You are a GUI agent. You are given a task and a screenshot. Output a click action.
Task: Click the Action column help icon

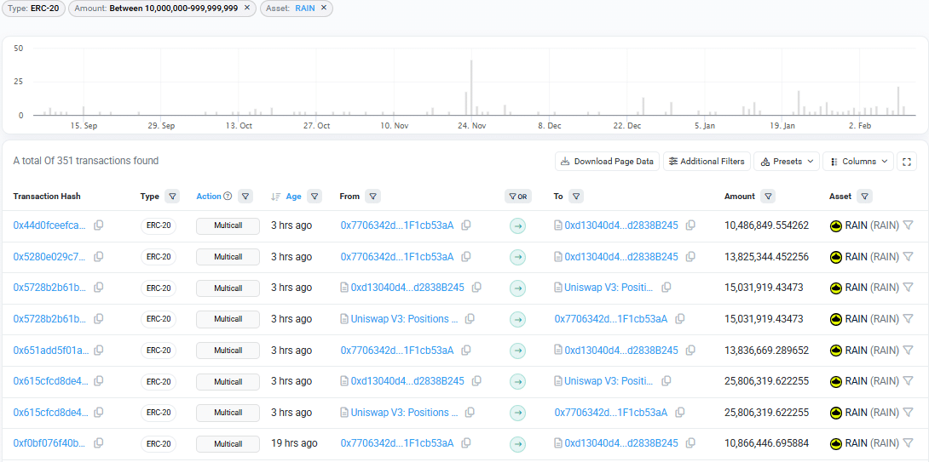tap(228, 197)
